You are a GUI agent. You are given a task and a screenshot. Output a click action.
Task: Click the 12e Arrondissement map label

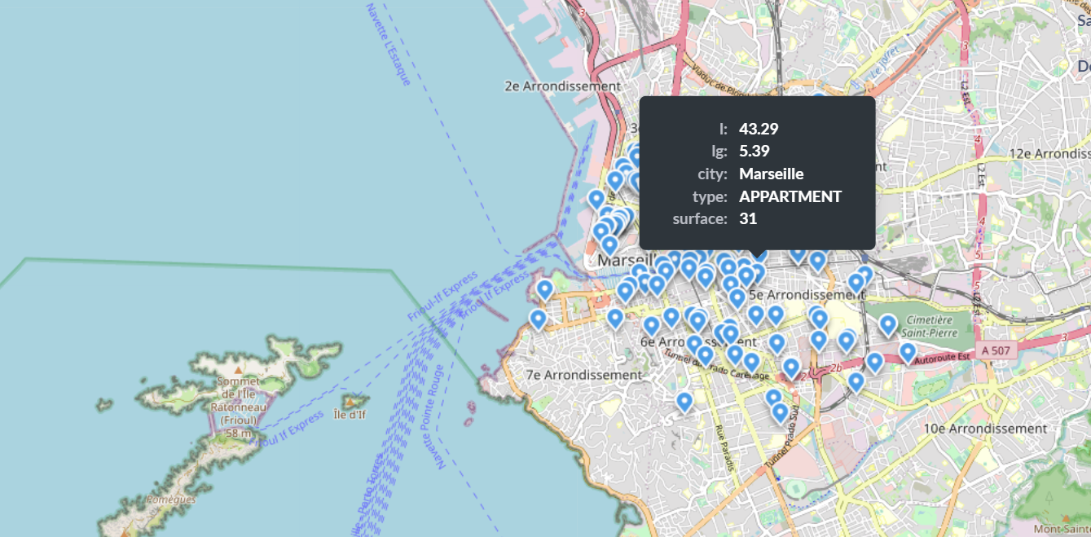point(1053,152)
